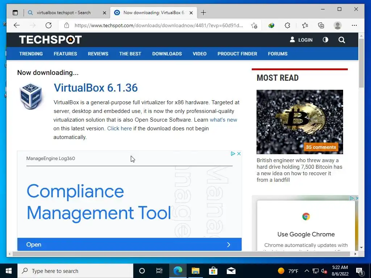Open the tab actions menu icon
This screenshot has height=278, width=371.
[x=15, y=13]
